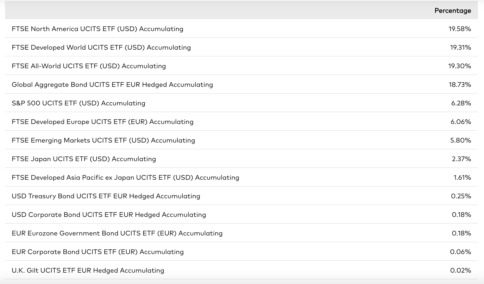Select S&P 500 UCITS ETF (USD) Accumulating
This screenshot has width=484, height=284.
[79, 103]
